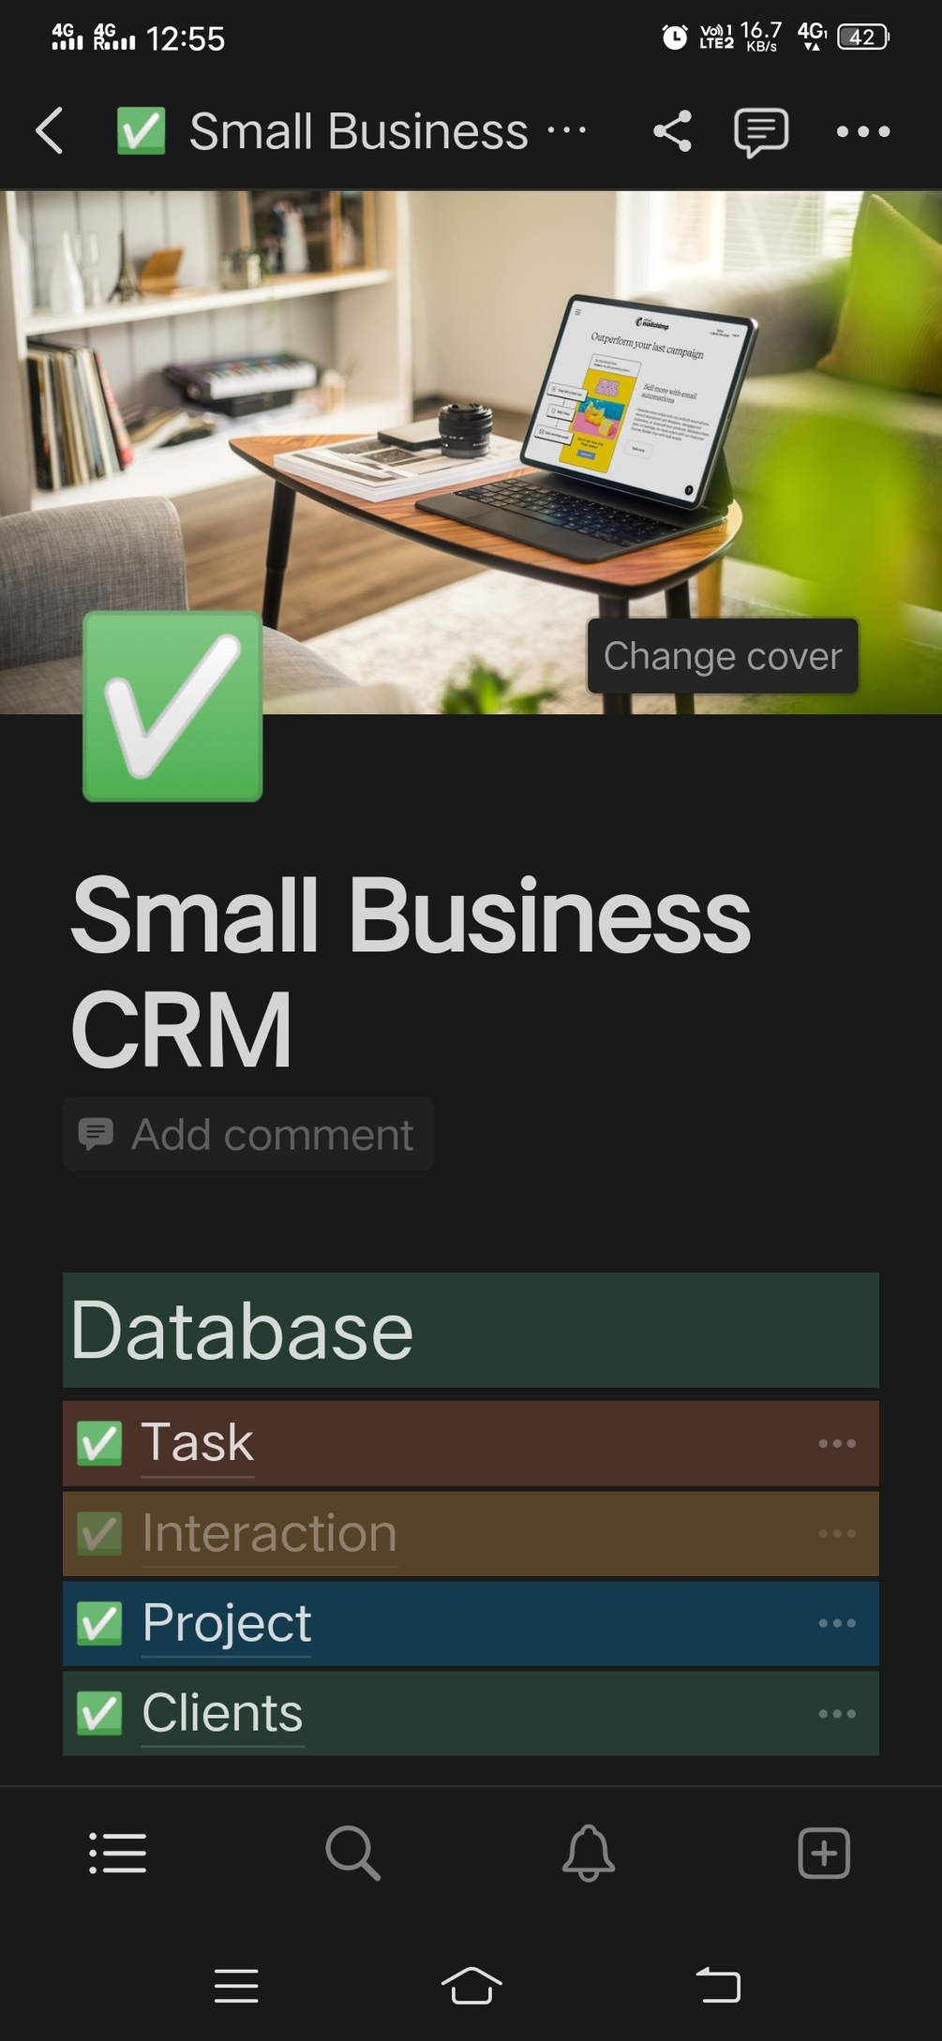The image size is (942, 2041).
Task: Open the page options three-dot menu
Action: pyautogui.click(x=863, y=131)
